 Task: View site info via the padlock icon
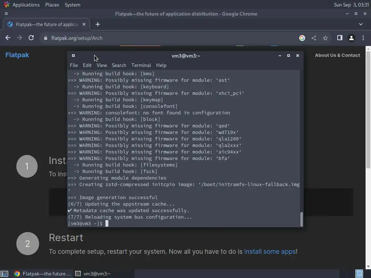[45, 38]
